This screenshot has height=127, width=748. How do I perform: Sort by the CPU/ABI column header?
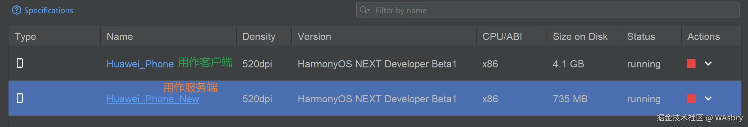(502, 37)
